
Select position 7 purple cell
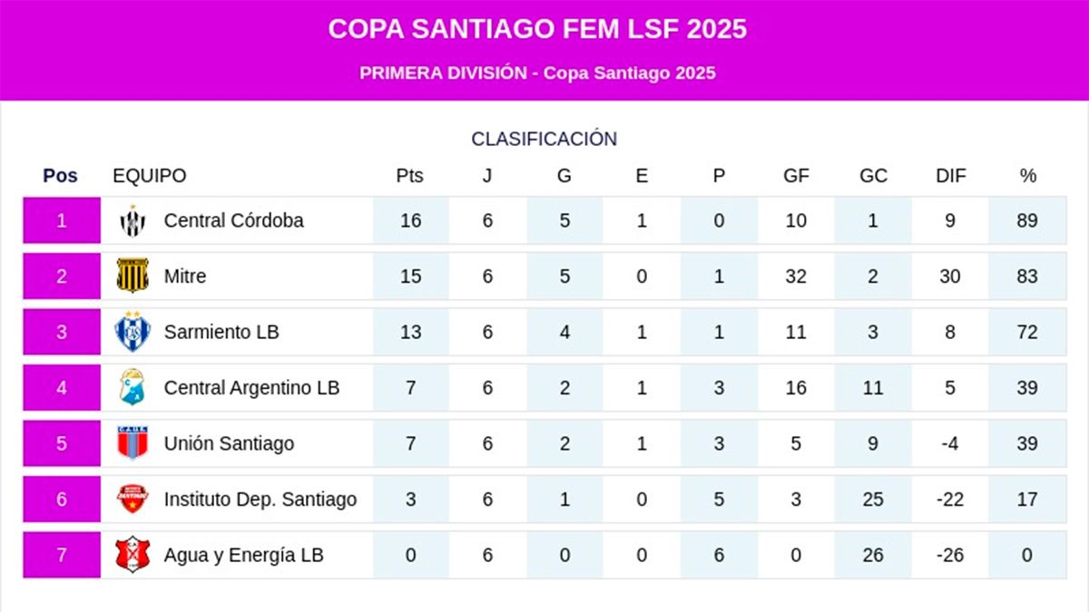pyautogui.click(x=62, y=555)
